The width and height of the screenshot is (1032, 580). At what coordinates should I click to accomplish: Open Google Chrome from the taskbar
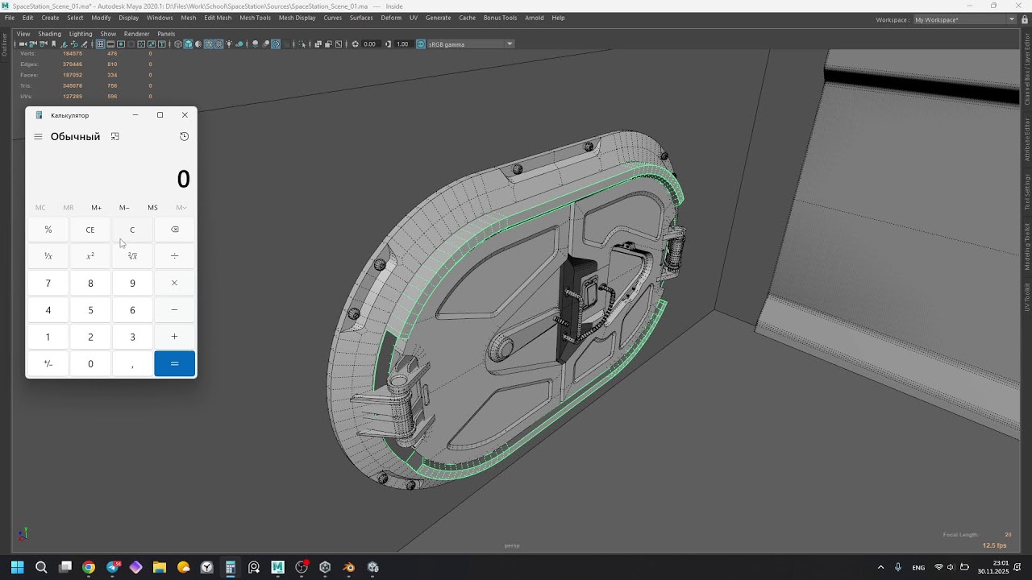point(89,567)
